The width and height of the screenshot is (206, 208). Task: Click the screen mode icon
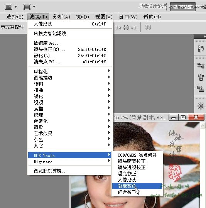click(27, 7)
